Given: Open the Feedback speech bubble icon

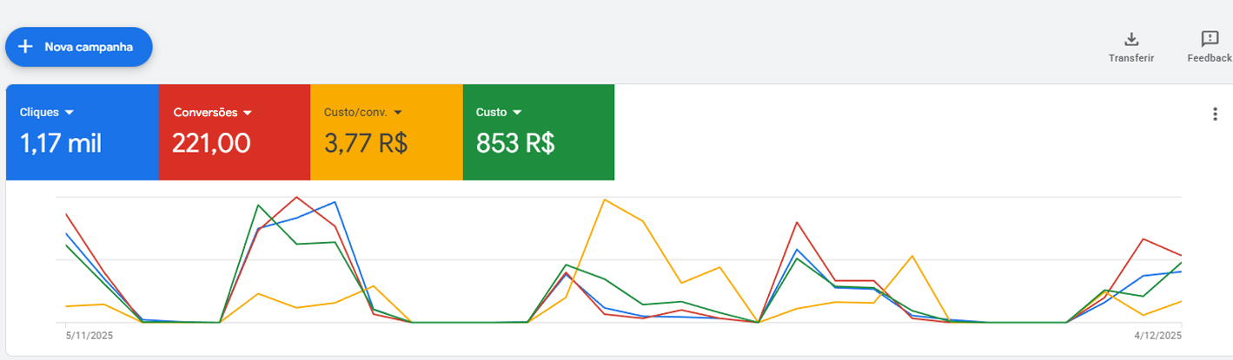Looking at the screenshot, I should [1209, 39].
